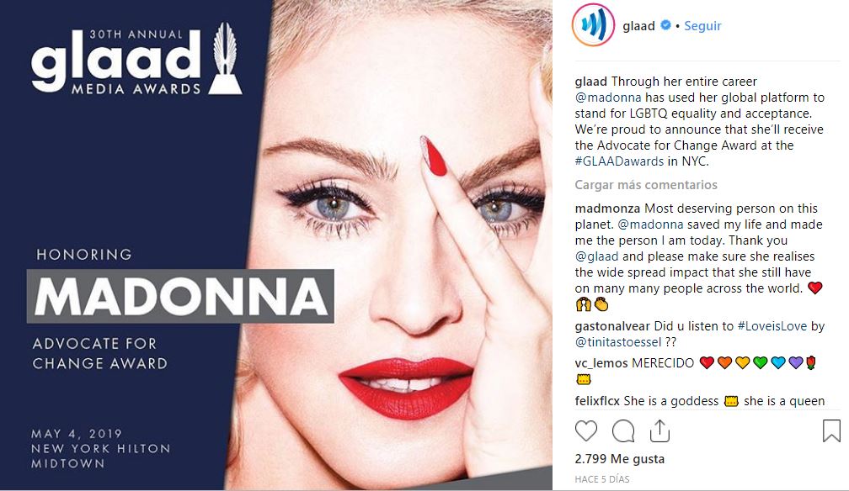Expand Cargar más comentarios

[646, 185]
